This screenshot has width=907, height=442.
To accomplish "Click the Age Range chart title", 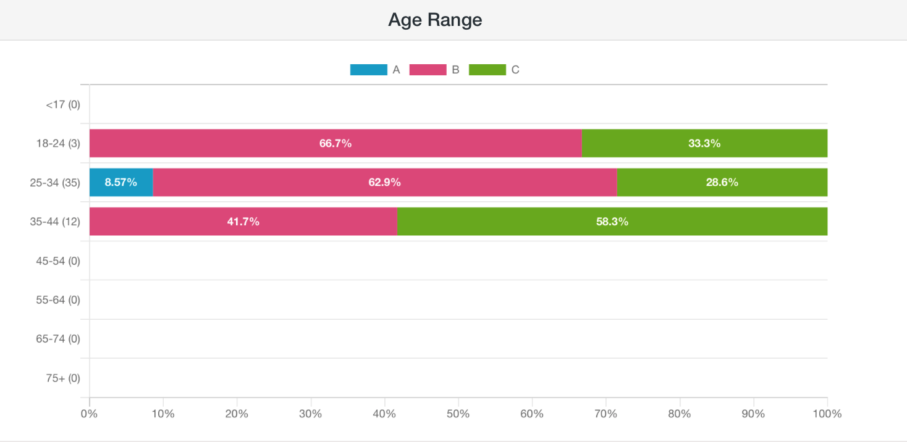I will pyautogui.click(x=435, y=20).
